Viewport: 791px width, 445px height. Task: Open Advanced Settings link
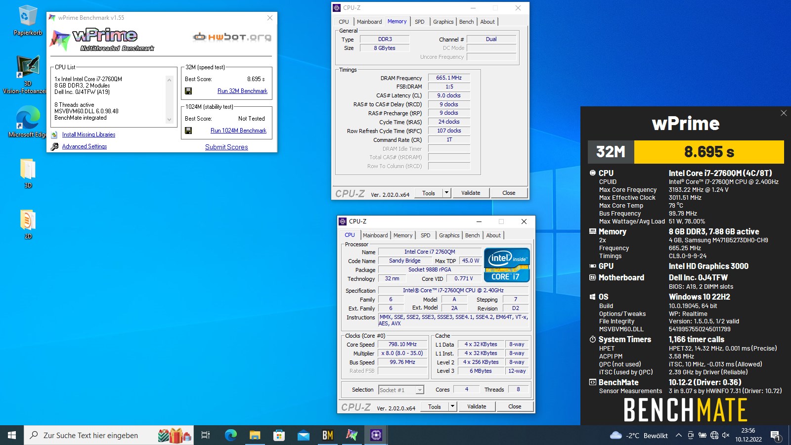pos(85,146)
